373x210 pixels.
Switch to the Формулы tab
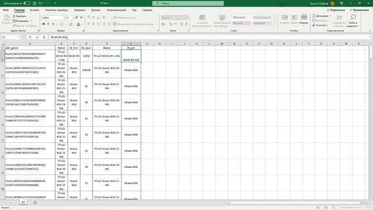[80, 10]
